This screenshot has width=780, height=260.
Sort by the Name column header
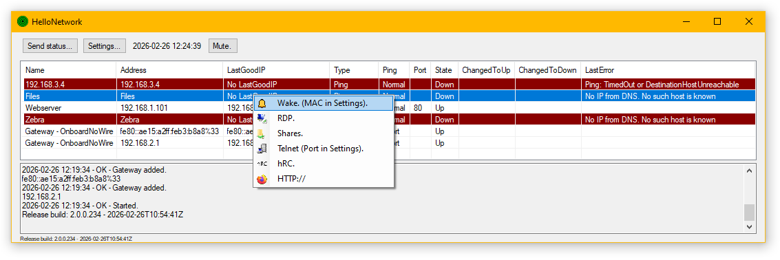(x=68, y=70)
